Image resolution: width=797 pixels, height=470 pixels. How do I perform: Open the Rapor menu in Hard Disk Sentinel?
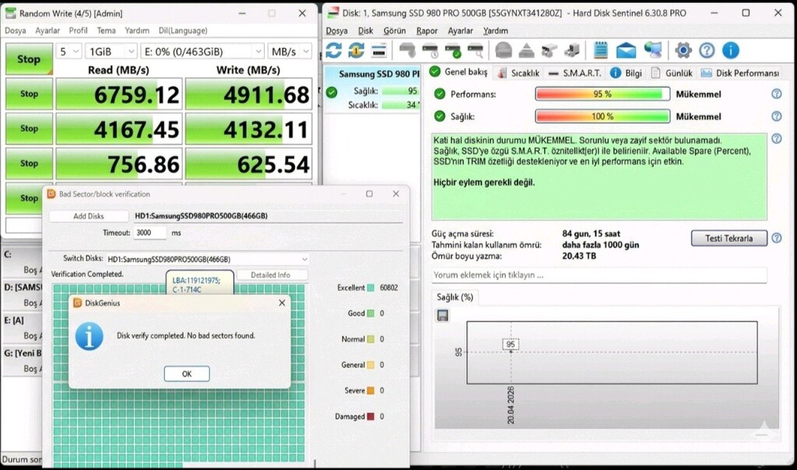coord(427,31)
